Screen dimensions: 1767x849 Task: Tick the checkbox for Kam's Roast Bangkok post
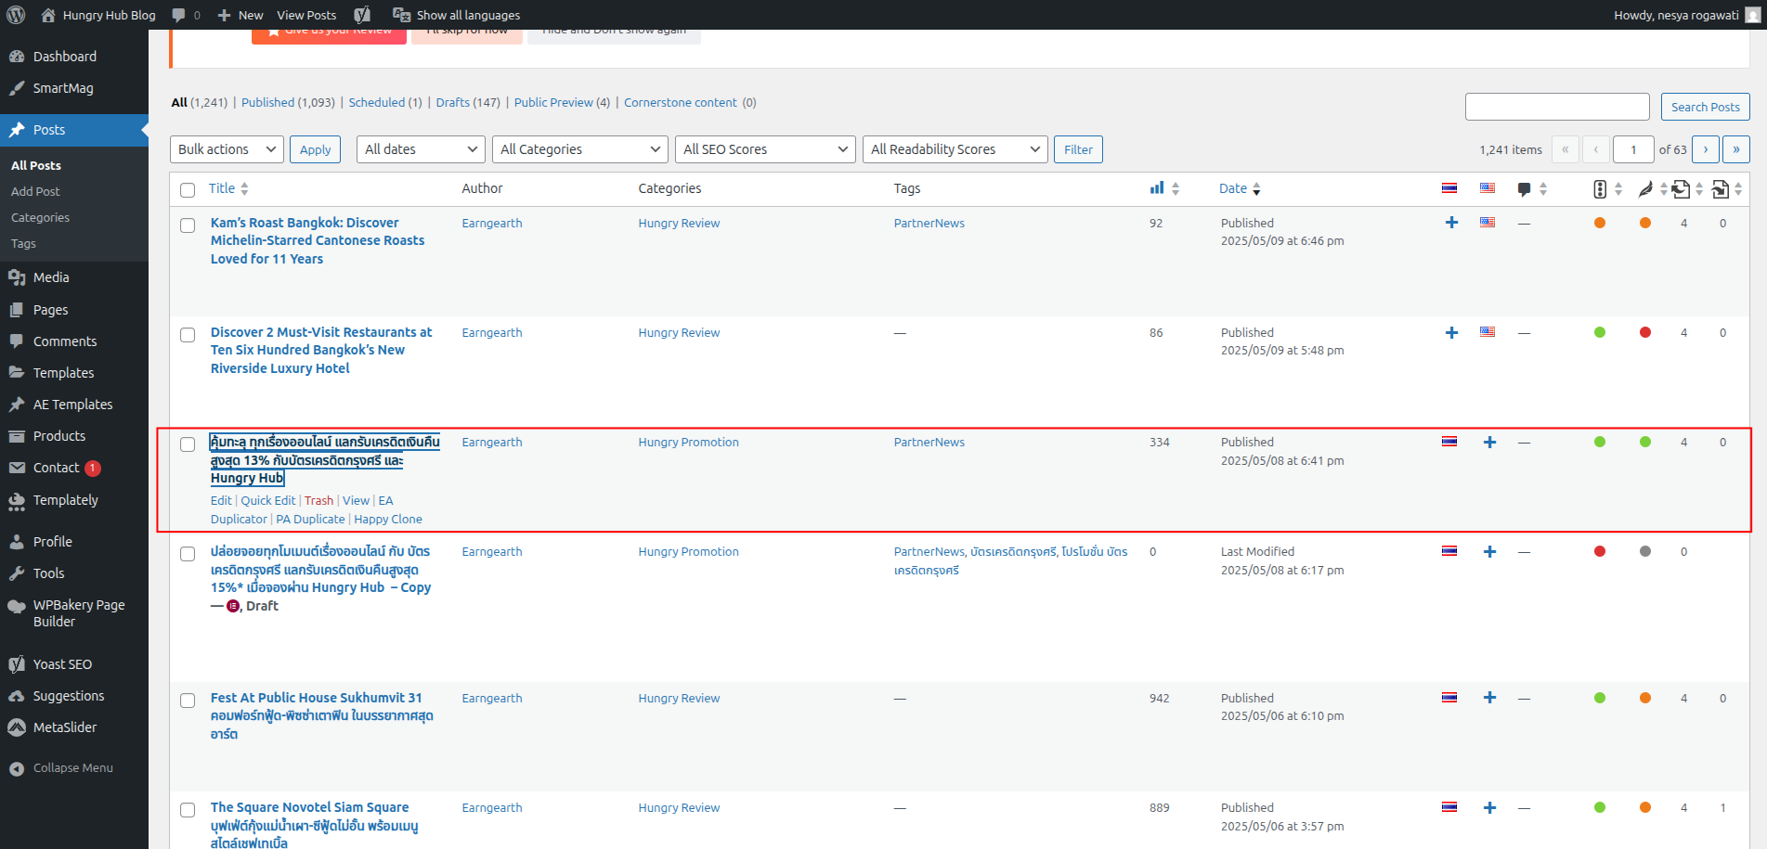(x=188, y=225)
